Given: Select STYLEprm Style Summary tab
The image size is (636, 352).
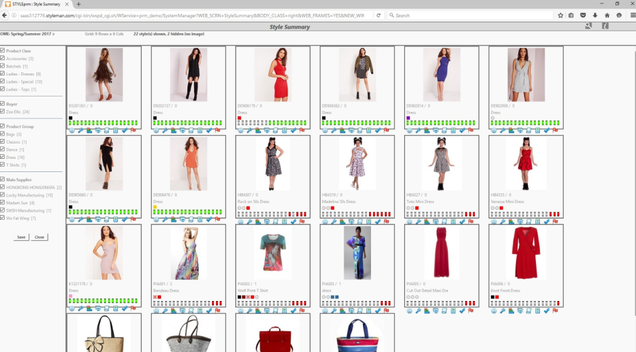Looking at the screenshot, I should (x=36, y=4).
